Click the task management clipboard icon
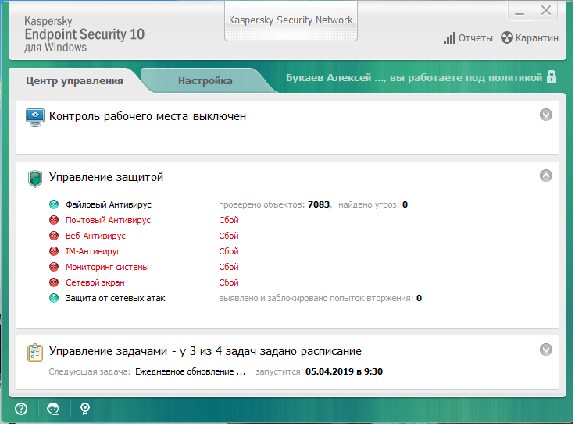Image resolution: width=575 pixels, height=426 pixels. (x=35, y=352)
